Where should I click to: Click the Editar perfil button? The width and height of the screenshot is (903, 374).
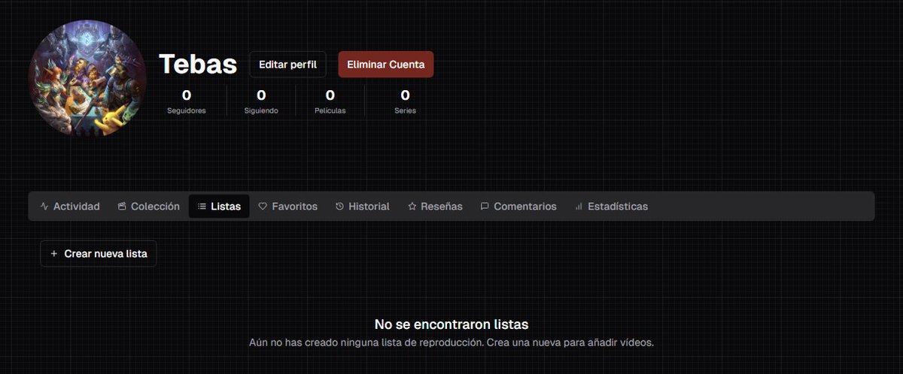287,65
